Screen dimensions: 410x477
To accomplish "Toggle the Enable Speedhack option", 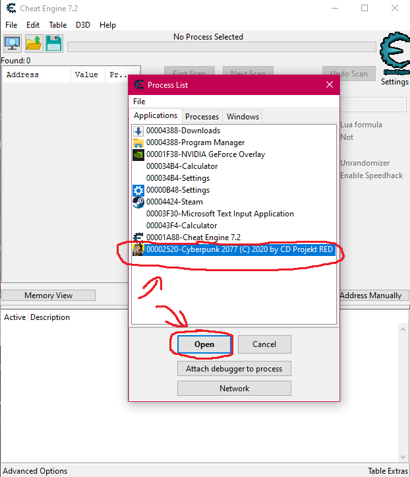I will click(x=371, y=175).
